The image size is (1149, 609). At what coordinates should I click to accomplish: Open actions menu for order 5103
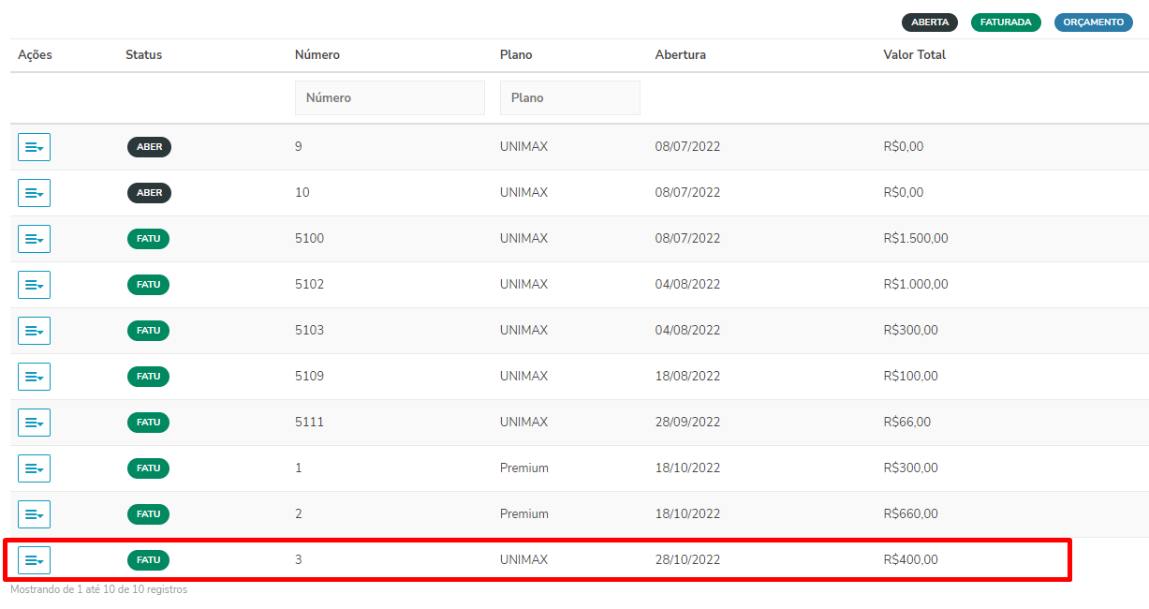tap(34, 331)
